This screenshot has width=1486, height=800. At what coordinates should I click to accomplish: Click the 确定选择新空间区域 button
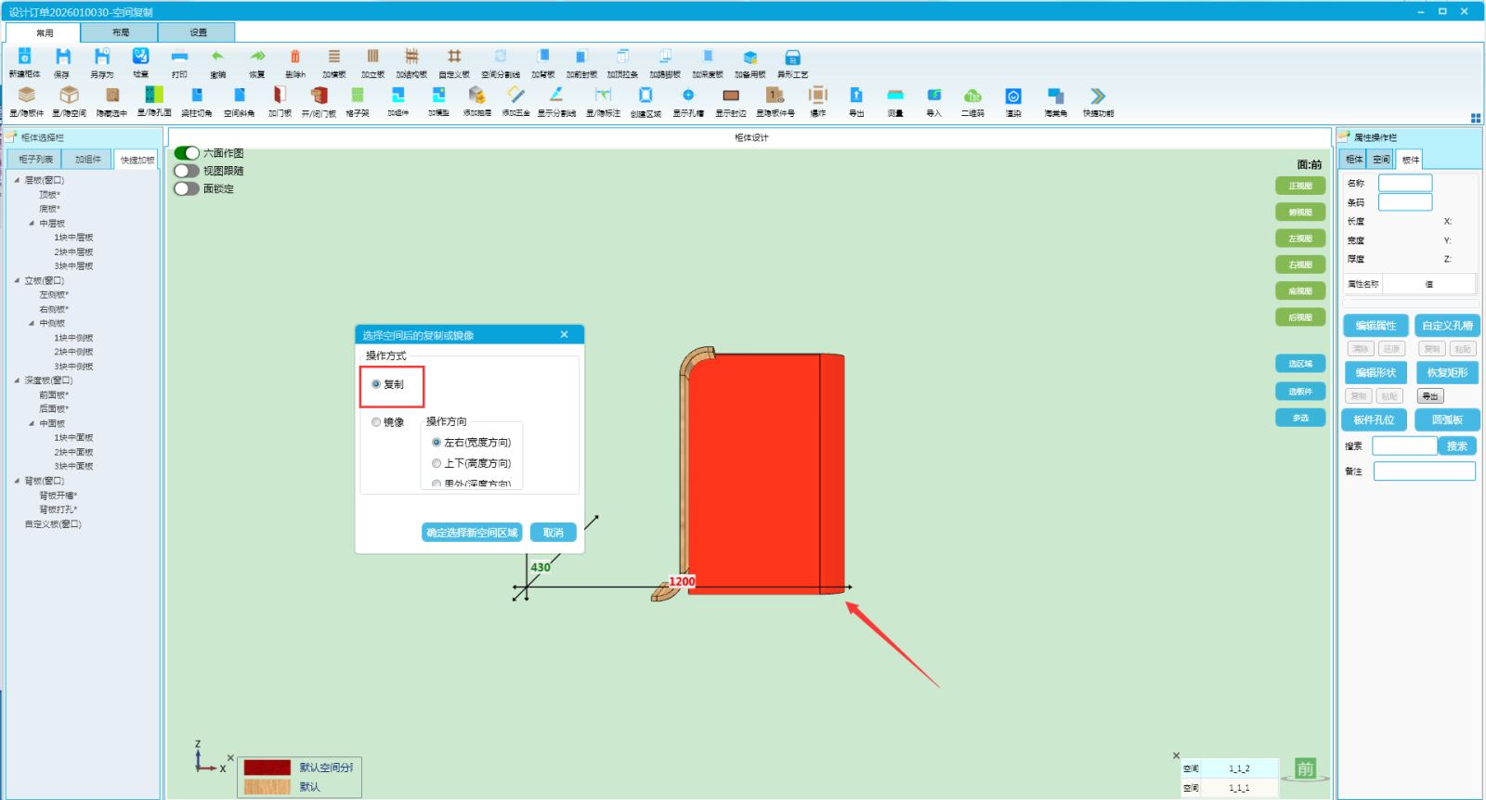coord(472,533)
